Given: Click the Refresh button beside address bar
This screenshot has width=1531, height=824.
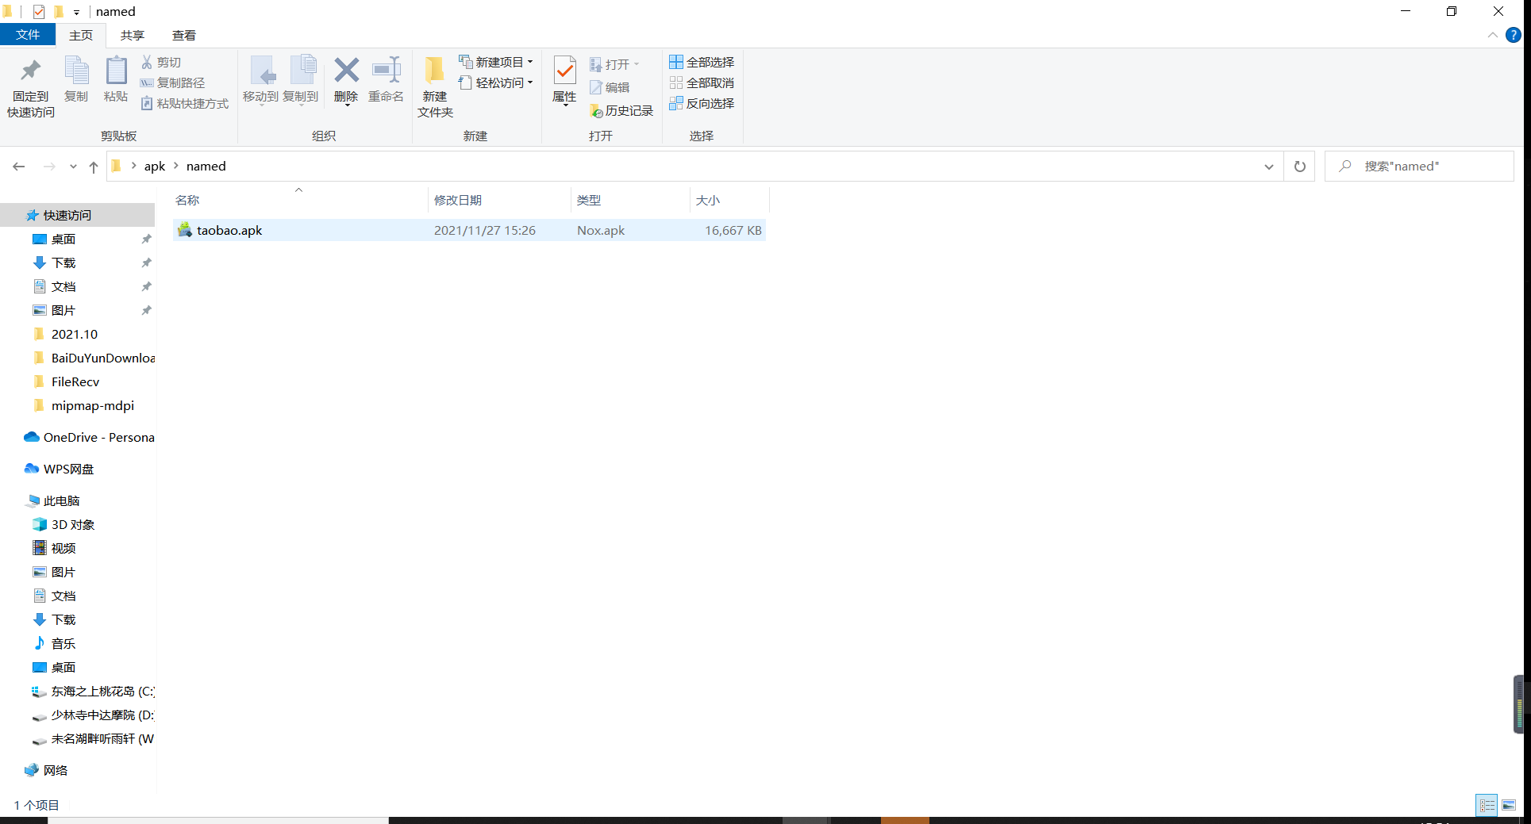Looking at the screenshot, I should coord(1300,167).
